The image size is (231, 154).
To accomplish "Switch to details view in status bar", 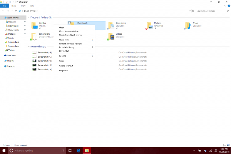I will [224, 145].
